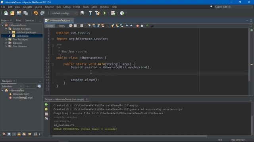
Task: Toggle Show Static Members in Navigator
Action: (14, 134)
